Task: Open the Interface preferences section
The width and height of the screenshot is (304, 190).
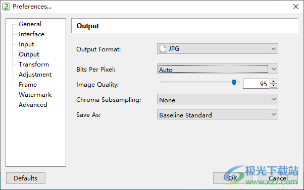Action: point(31,34)
